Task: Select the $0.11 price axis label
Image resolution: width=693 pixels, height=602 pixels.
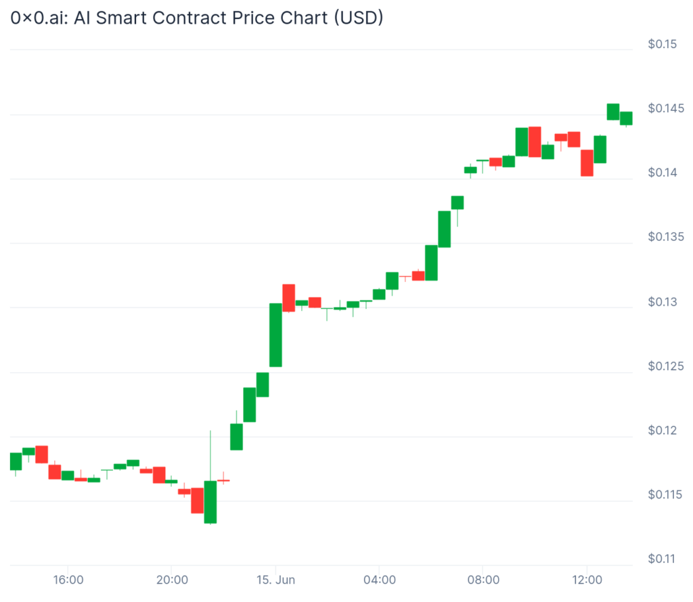Action: tap(662, 559)
